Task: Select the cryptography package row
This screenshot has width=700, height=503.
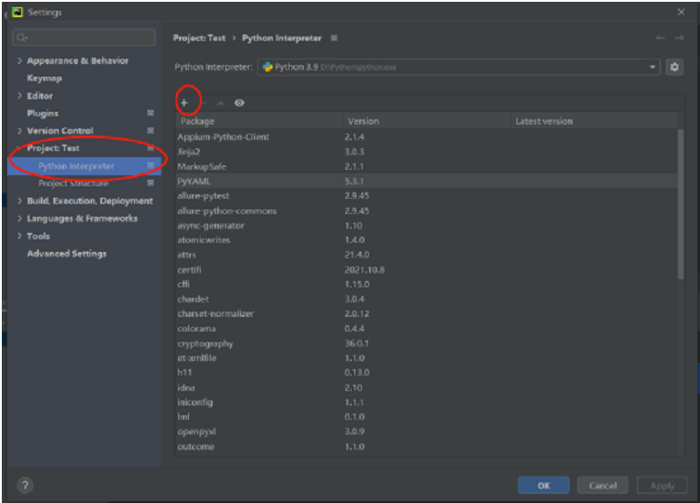Action: [x=426, y=343]
